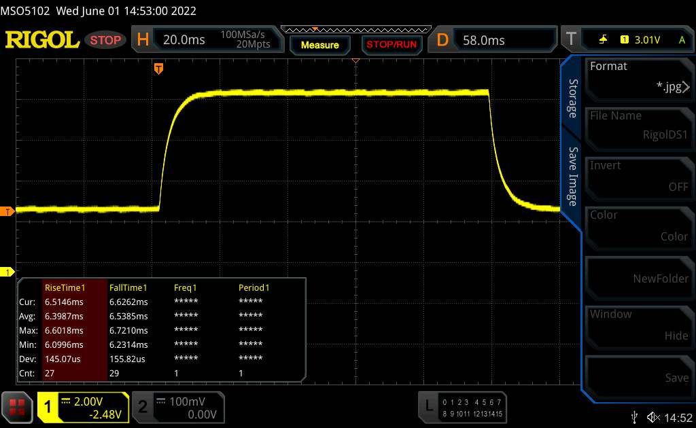Viewport: 696px width, 428px height.
Task: Click the RiseTime1 min value 6.0996ms
Action: pos(64,344)
